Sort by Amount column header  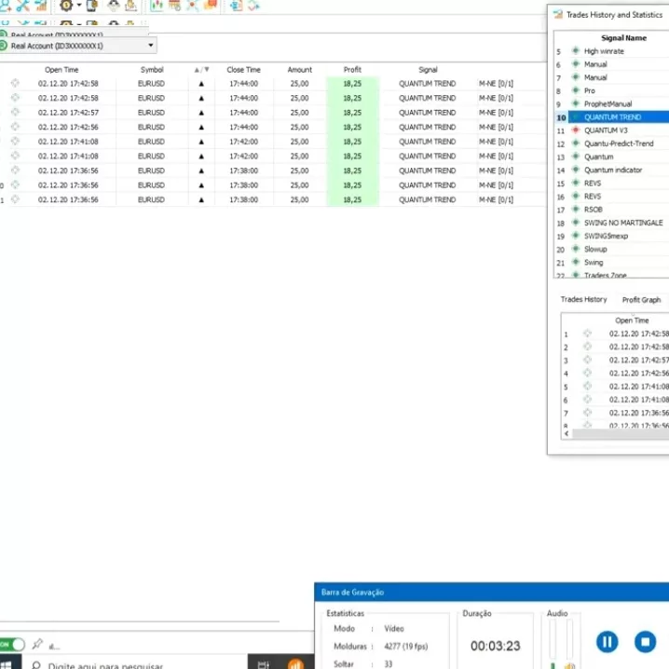(299, 70)
